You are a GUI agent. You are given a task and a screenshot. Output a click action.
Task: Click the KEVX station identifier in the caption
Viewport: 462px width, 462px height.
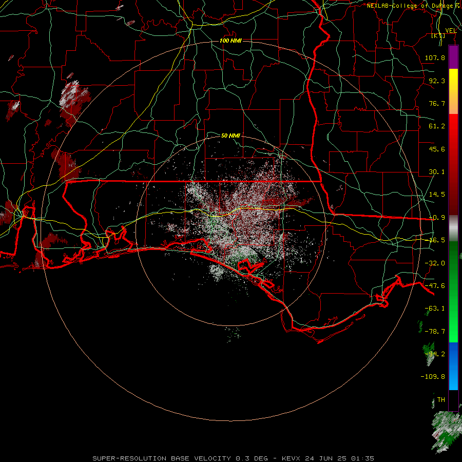pos(291,458)
